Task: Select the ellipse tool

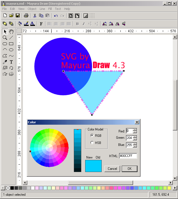Action: tap(11, 50)
